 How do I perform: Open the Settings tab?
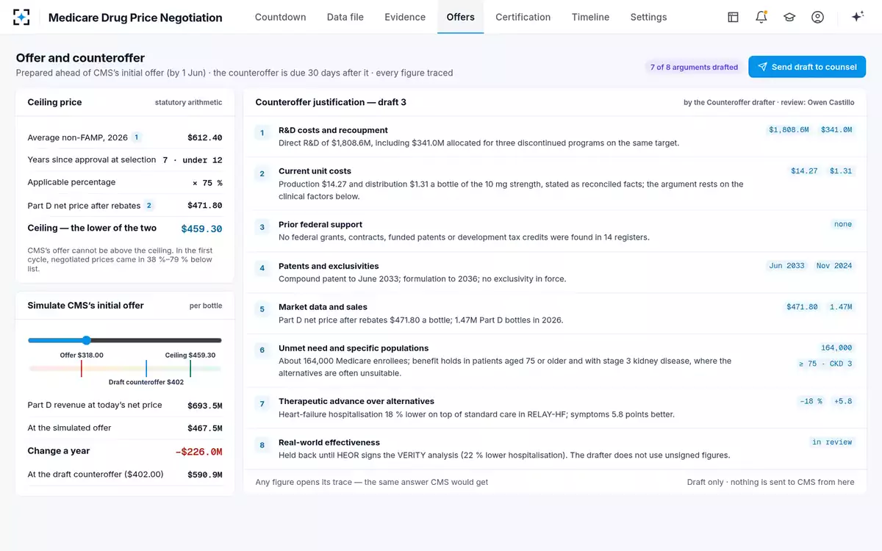pyautogui.click(x=649, y=17)
